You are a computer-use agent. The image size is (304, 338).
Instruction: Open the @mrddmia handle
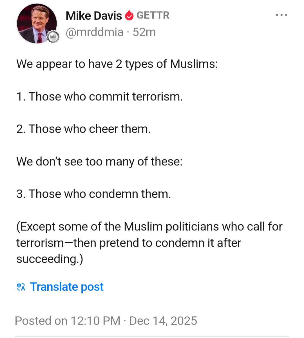[x=94, y=32]
